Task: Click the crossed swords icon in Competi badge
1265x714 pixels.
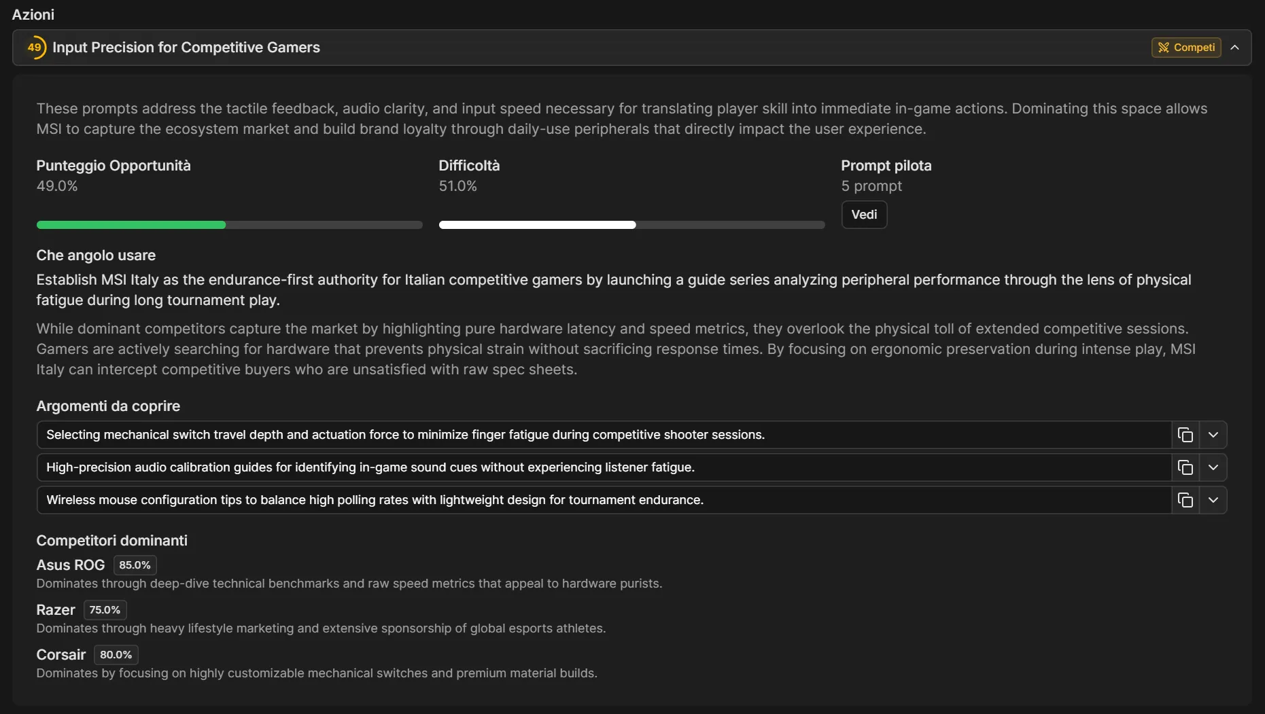Action: [1163, 48]
